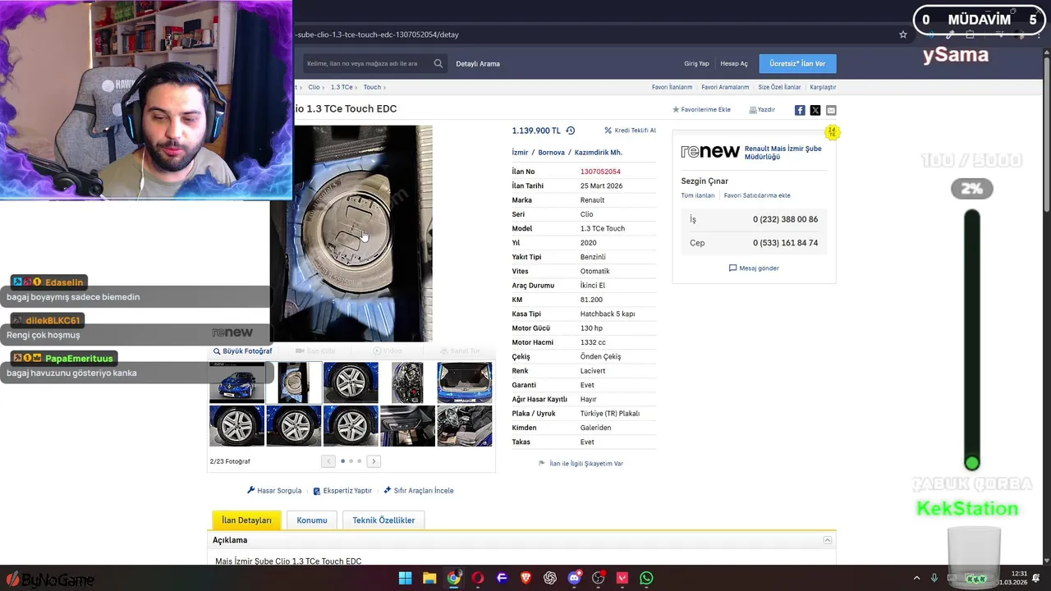The image size is (1051, 591).
Task: Go to next photo thumbnails page
Action: [374, 461]
